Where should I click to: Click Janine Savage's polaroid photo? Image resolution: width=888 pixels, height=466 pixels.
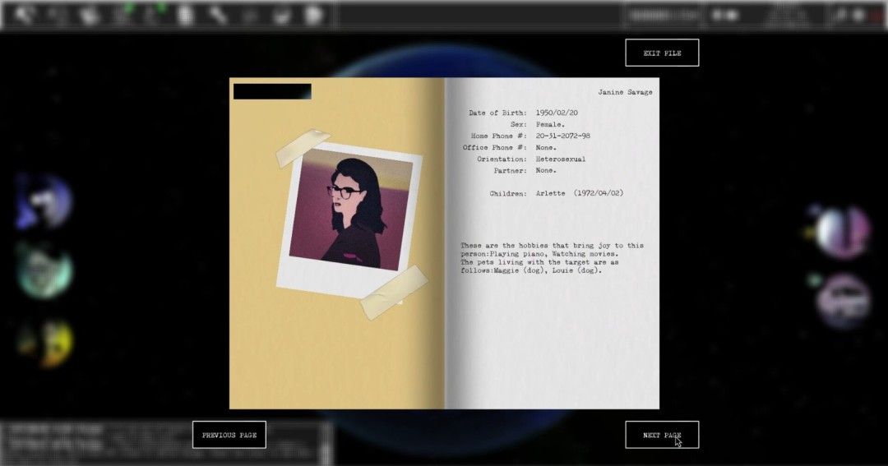[x=349, y=221]
